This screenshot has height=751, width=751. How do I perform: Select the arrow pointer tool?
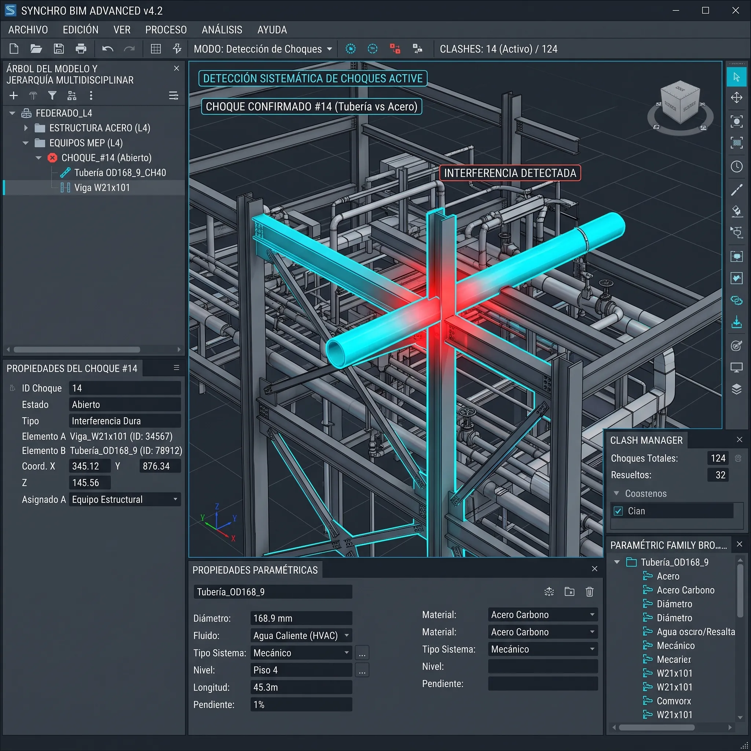point(737,77)
